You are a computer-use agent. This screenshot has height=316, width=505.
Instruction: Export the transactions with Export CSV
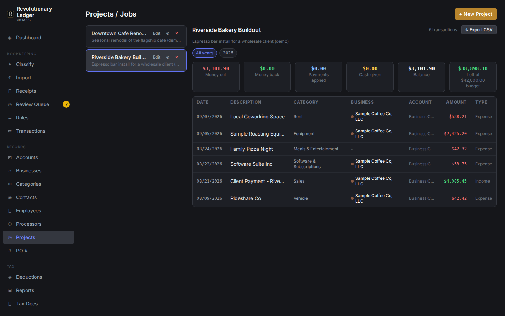point(479,30)
